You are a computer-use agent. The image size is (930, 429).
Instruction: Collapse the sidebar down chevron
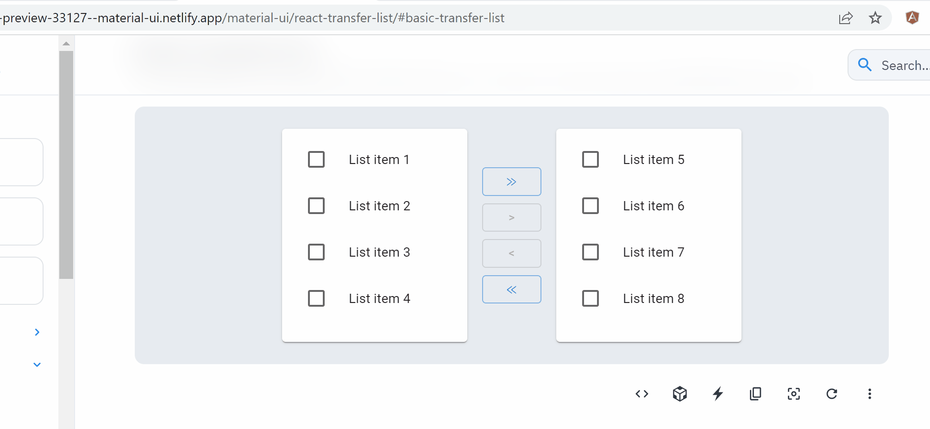(x=37, y=364)
